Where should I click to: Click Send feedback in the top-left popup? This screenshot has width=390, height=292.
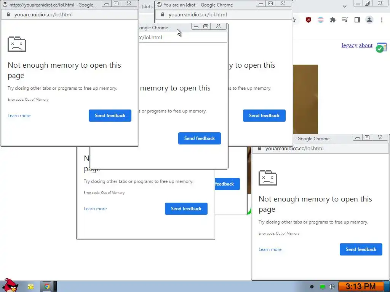pos(110,116)
